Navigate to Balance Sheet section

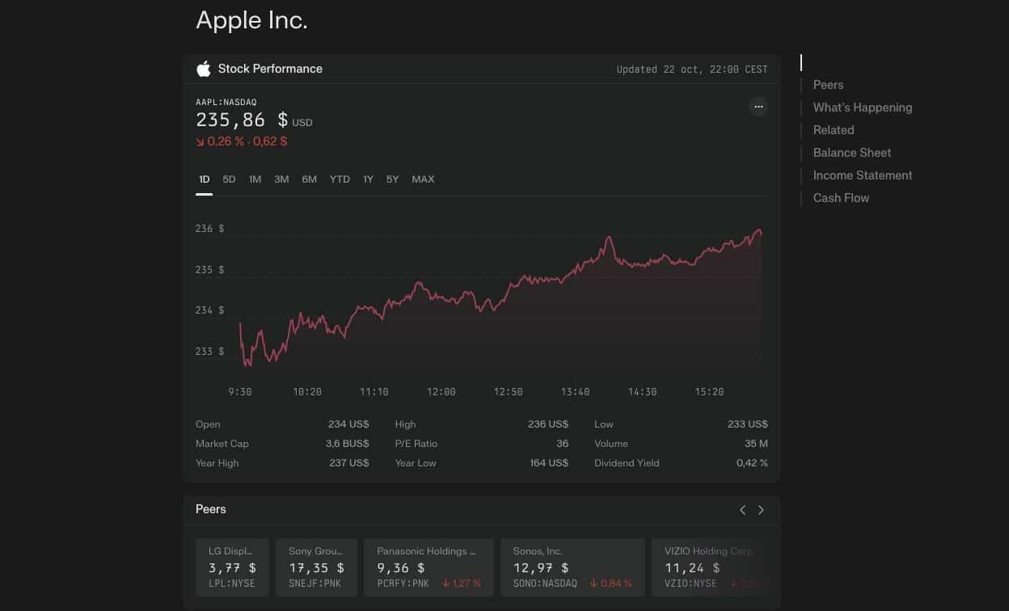point(851,152)
